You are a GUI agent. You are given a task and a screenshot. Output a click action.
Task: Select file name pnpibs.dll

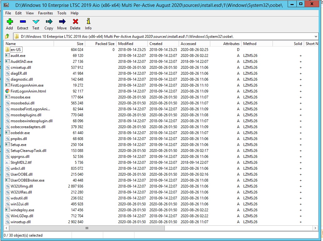[x=19, y=138]
